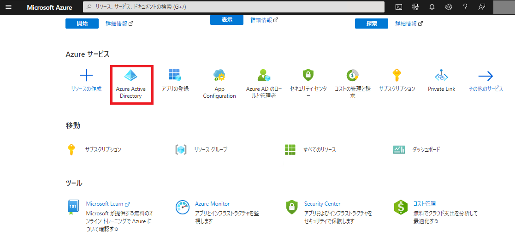515x237 pixels.
Task: Open the サブスクリプション key icon in Azure サービス
Action: pos(397,76)
